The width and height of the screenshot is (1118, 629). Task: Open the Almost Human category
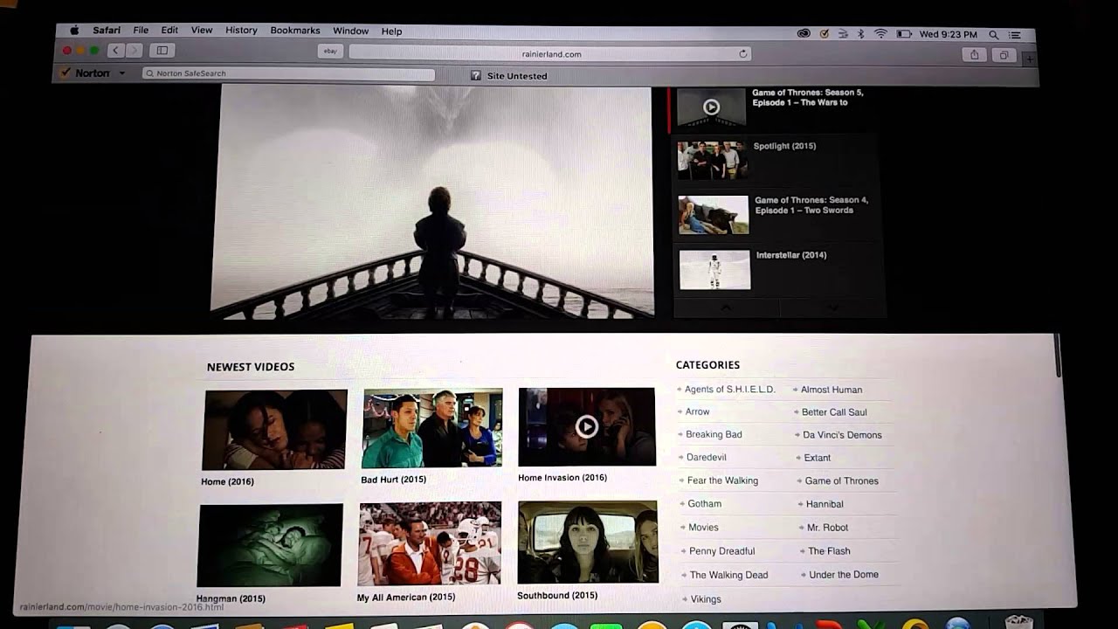(x=832, y=390)
